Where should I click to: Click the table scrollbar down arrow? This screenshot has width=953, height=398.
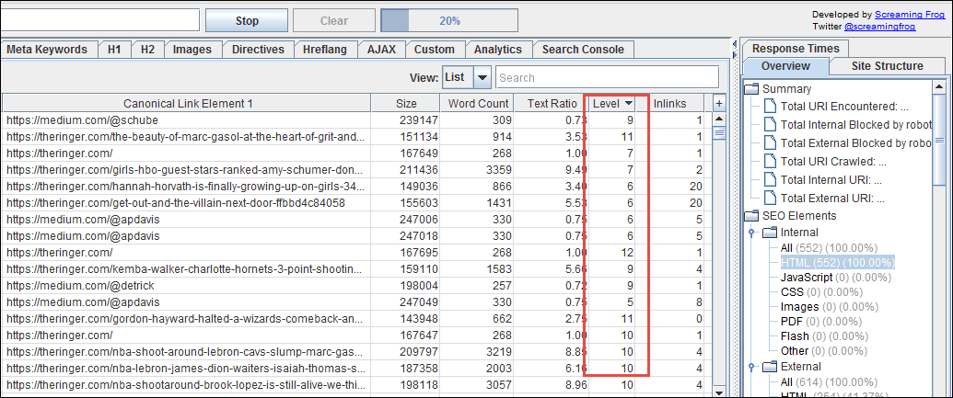tap(718, 392)
